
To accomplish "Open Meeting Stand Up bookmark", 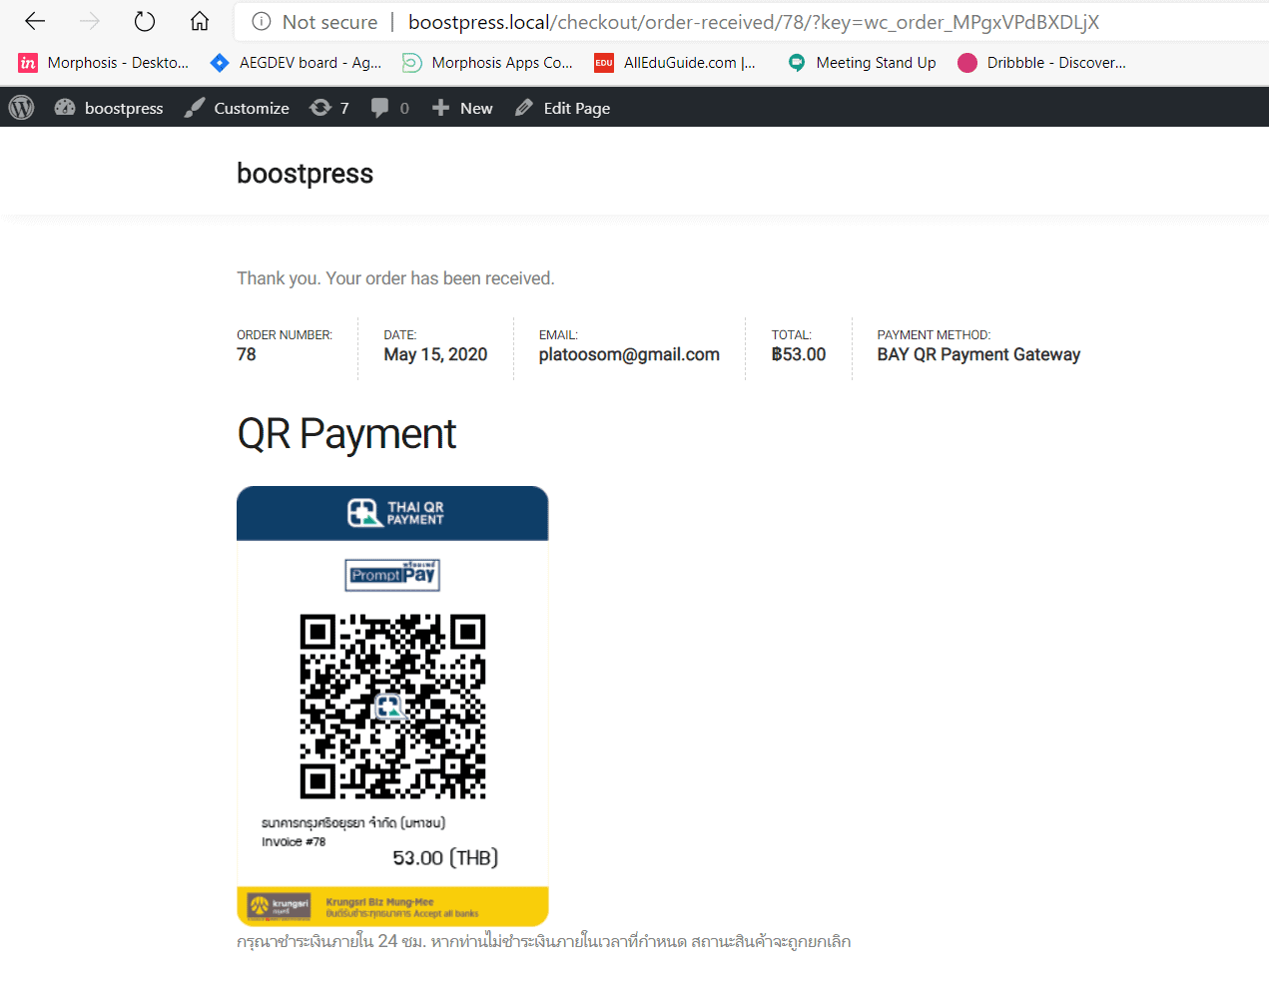I will 862,63.
